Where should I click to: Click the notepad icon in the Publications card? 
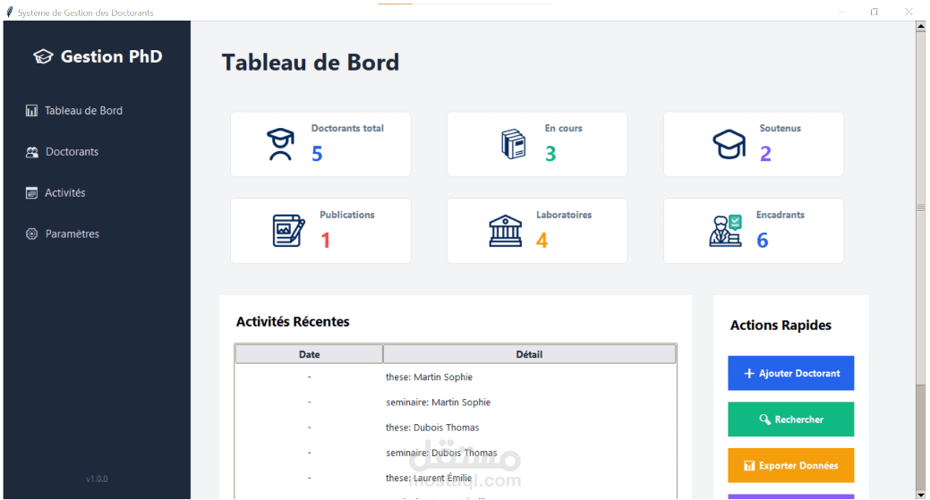[x=288, y=231]
